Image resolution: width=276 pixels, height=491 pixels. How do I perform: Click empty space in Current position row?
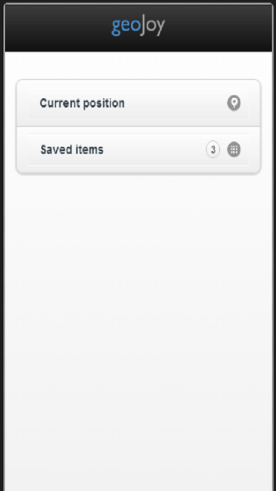pyautogui.click(x=175, y=103)
